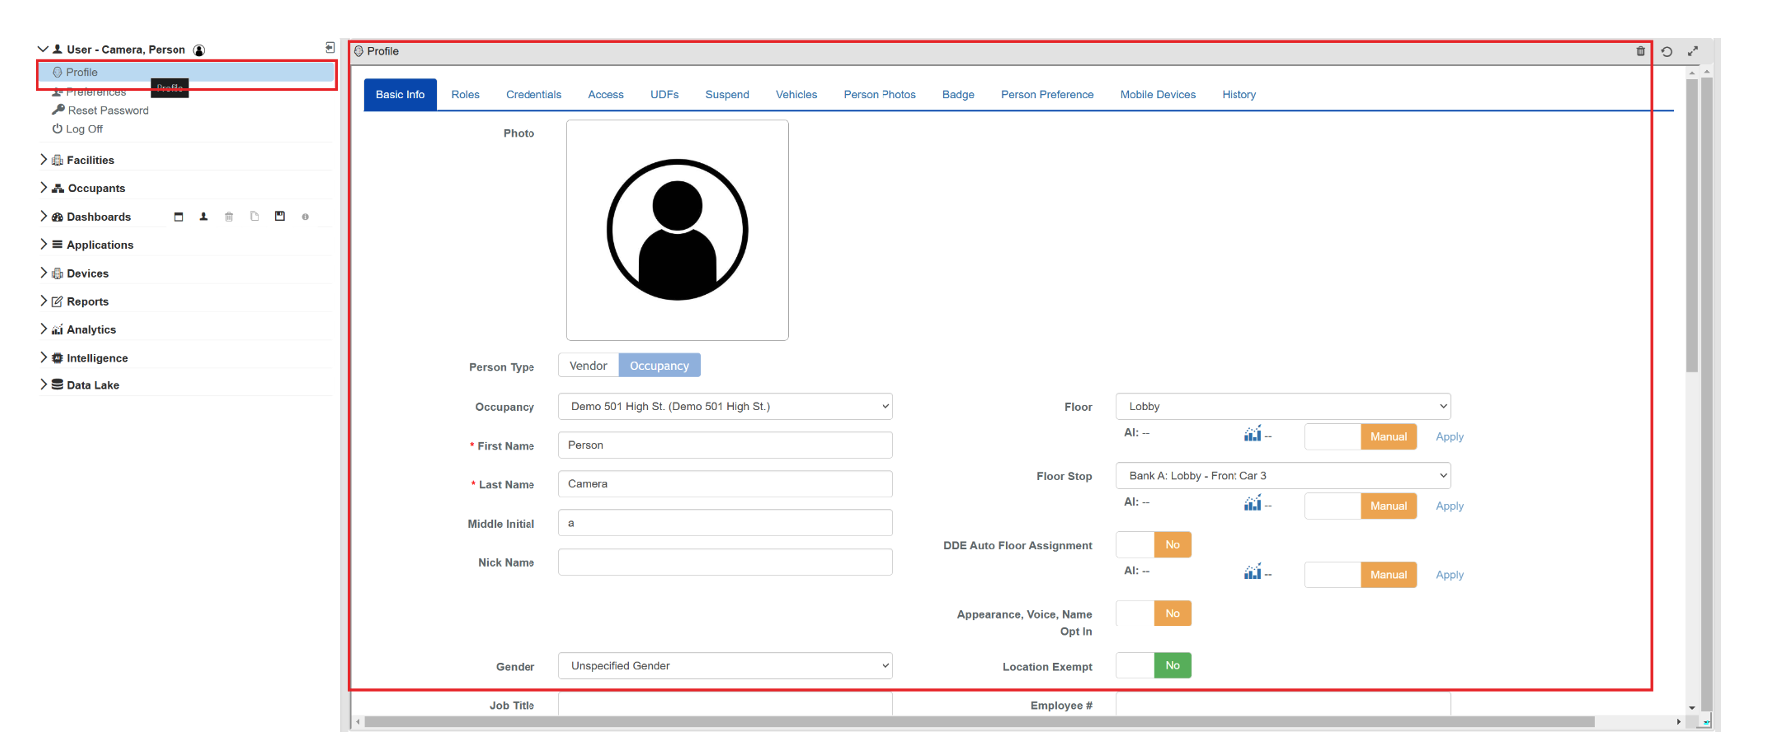Expand panel with the fullscreen arrows icon
The height and width of the screenshot is (751, 1765).
pyautogui.click(x=1692, y=51)
